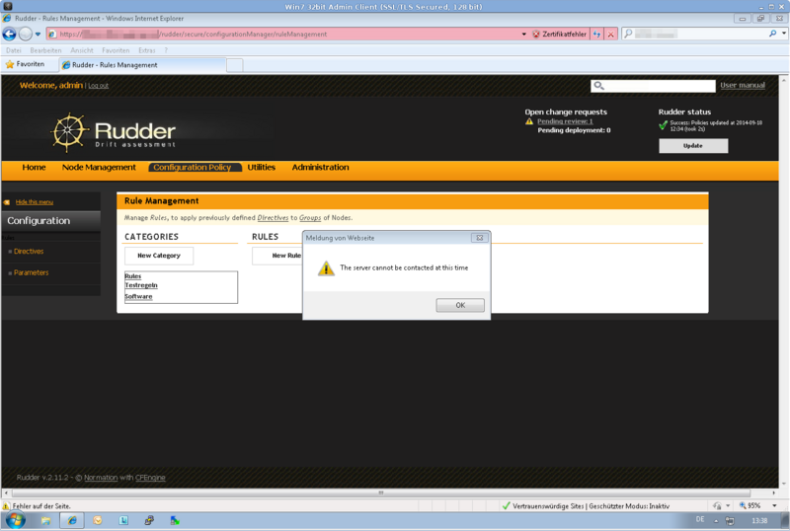This screenshot has width=790, height=531.
Task: Open the Normation link in footer
Action: [x=101, y=478]
